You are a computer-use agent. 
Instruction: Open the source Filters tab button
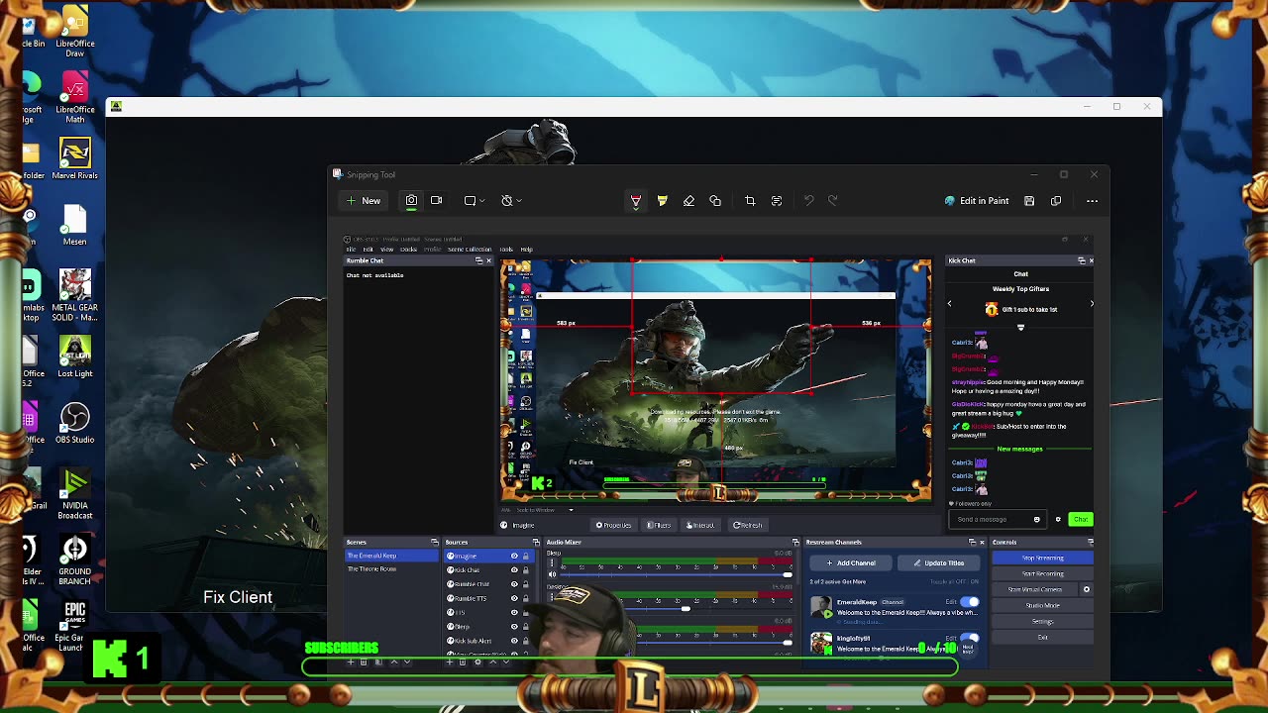pos(659,525)
